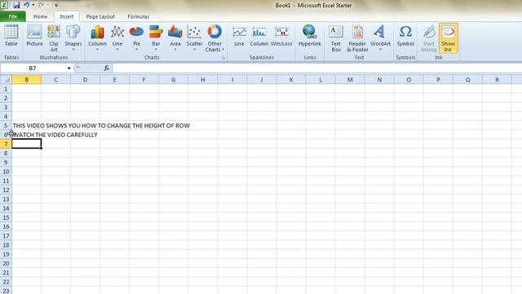
Task: Select column M header
Action: (x=350, y=80)
